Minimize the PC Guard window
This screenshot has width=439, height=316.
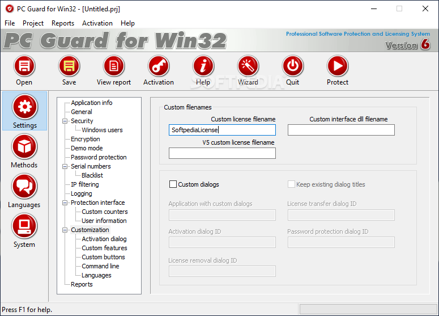(374, 9)
